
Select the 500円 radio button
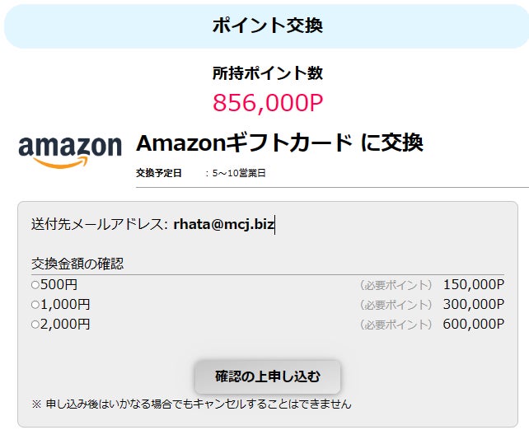tap(35, 285)
